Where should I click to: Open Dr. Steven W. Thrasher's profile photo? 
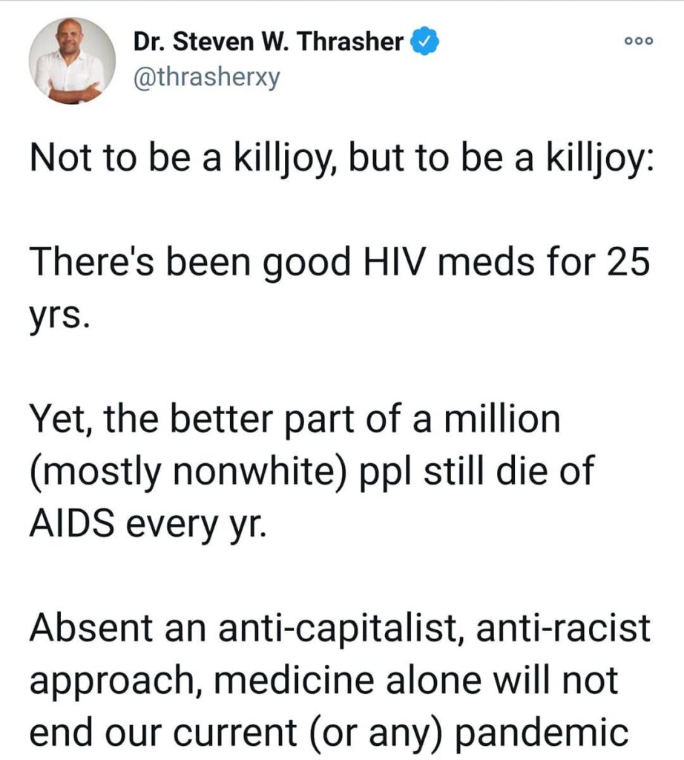(x=72, y=61)
